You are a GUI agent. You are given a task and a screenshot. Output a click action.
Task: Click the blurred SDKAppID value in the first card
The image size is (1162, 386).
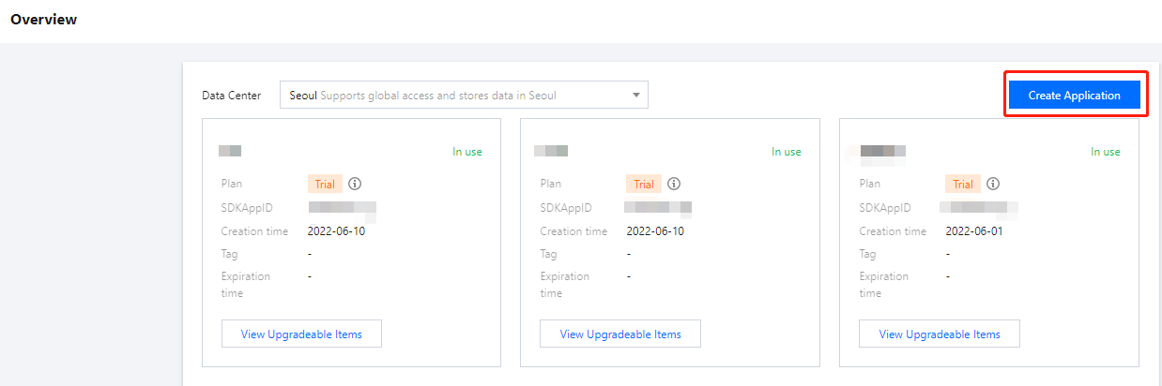pos(342,208)
